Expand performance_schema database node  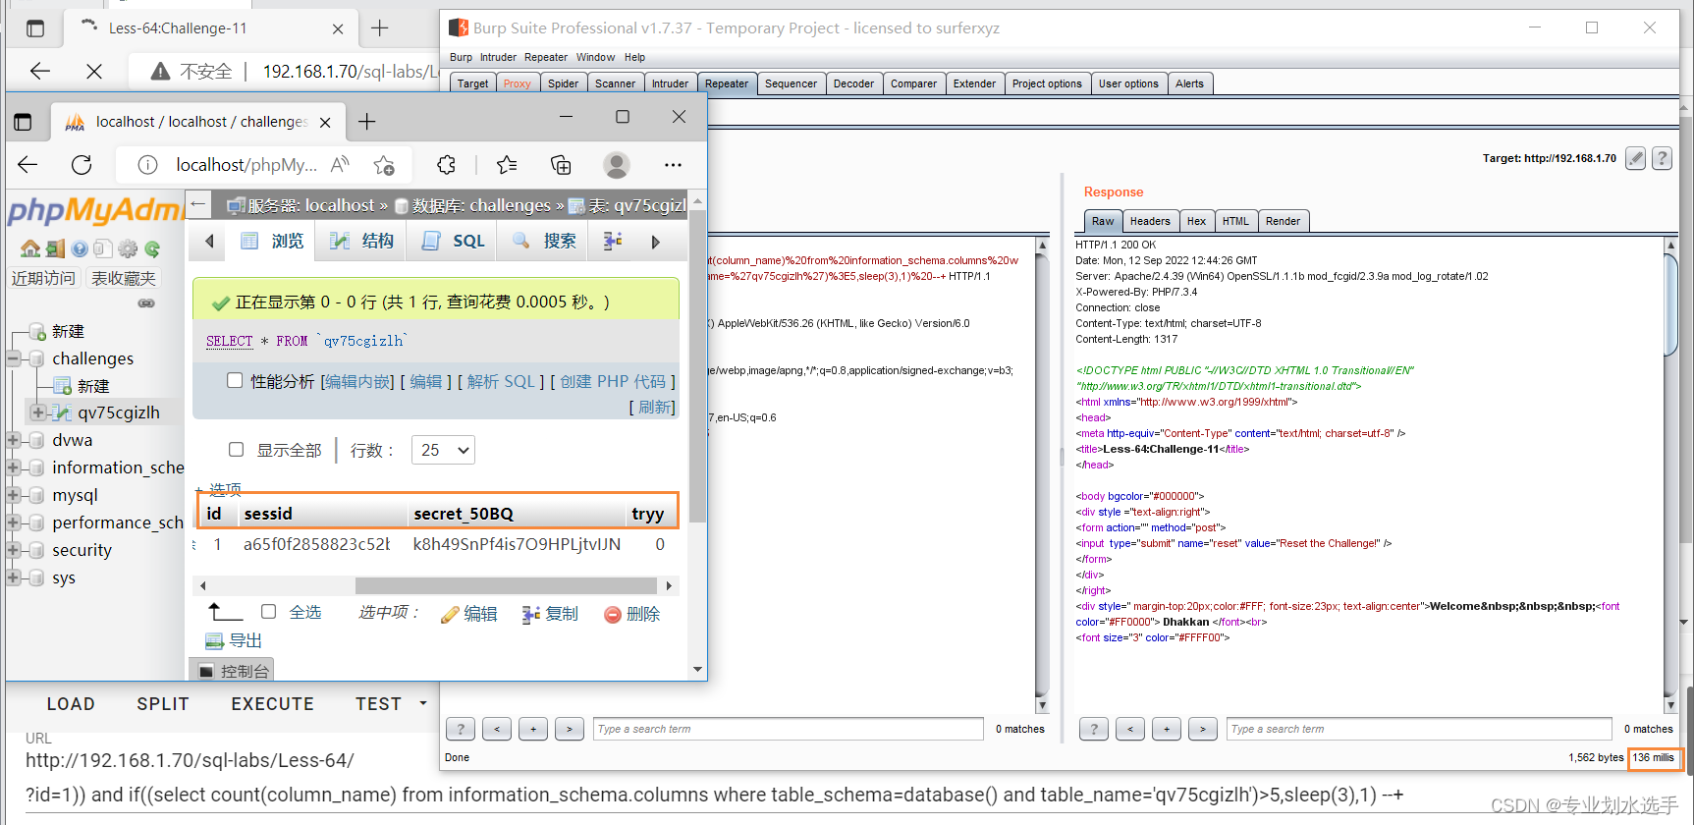point(14,522)
